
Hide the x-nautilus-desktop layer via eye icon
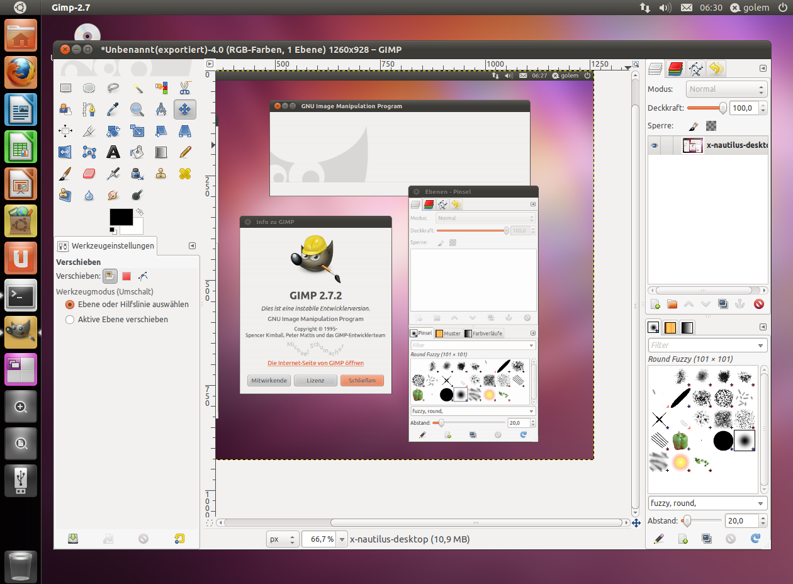point(655,146)
